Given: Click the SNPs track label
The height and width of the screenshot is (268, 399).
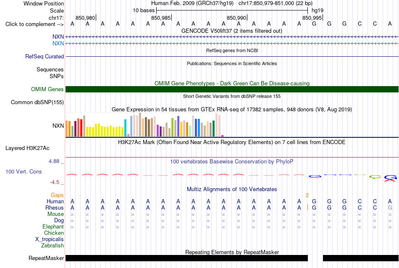Looking at the screenshot, I should [x=57, y=76].
